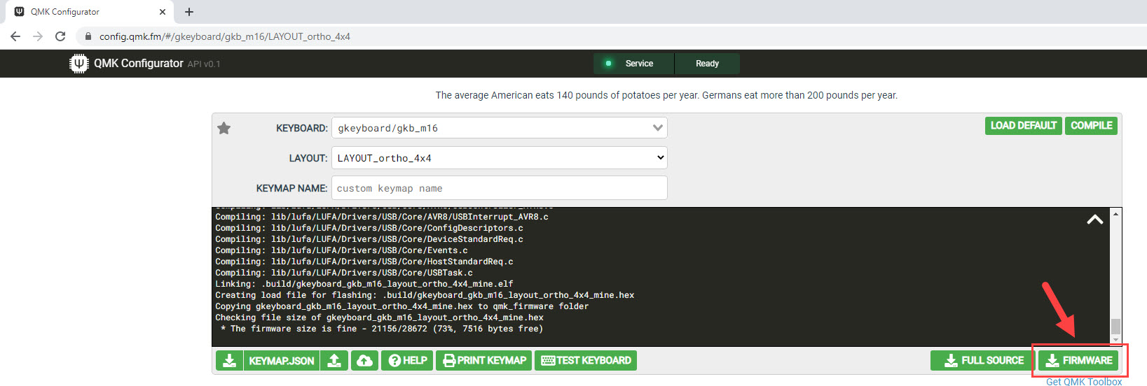Click the COMPILE button
This screenshot has height=386, width=1147.
[x=1091, y=125]
